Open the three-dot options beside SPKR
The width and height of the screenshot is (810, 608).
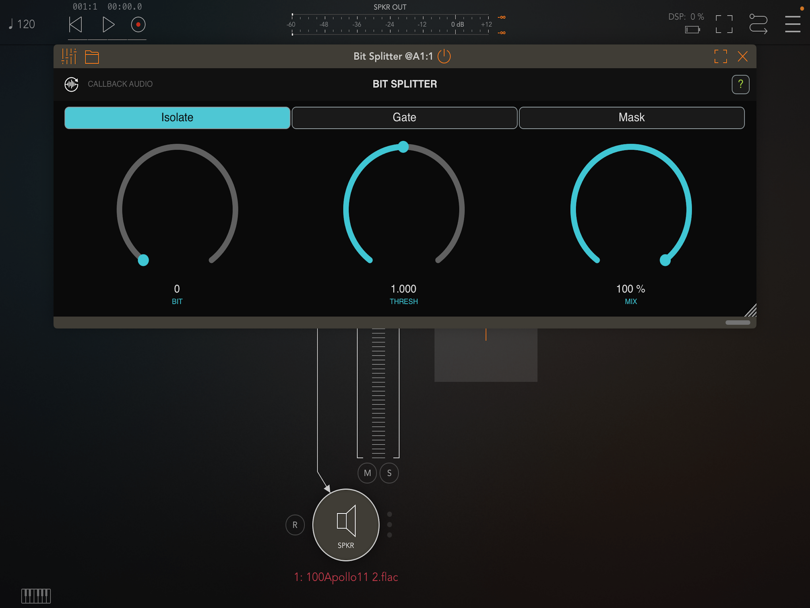click(389, 524)
